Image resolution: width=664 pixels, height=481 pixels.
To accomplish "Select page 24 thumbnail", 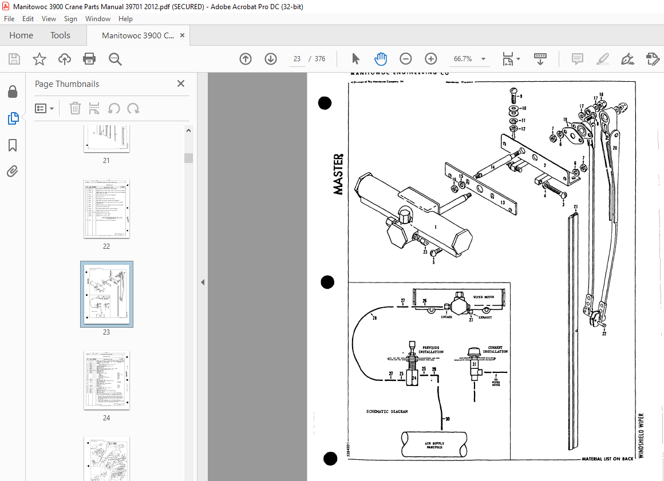I will [106, 380].
